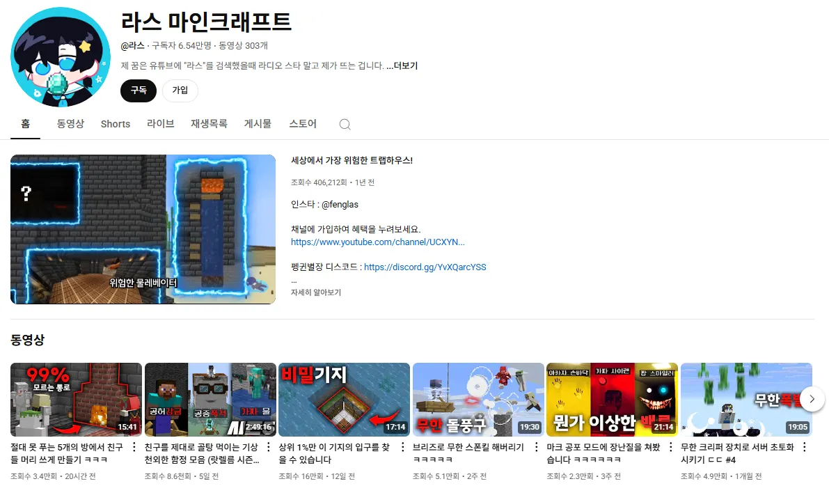Expand featured video description 자세히 알아보기

pyautogui.click(x=315, y=292)
